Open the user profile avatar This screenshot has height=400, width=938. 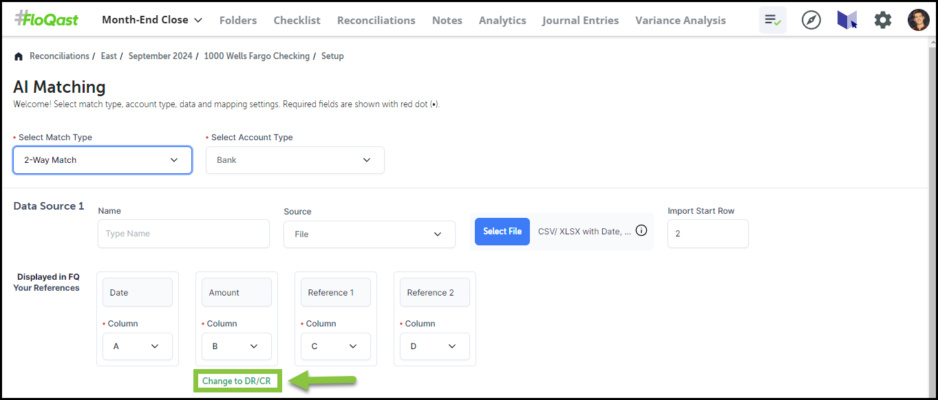pyautogui.click(x=918, y=20)
